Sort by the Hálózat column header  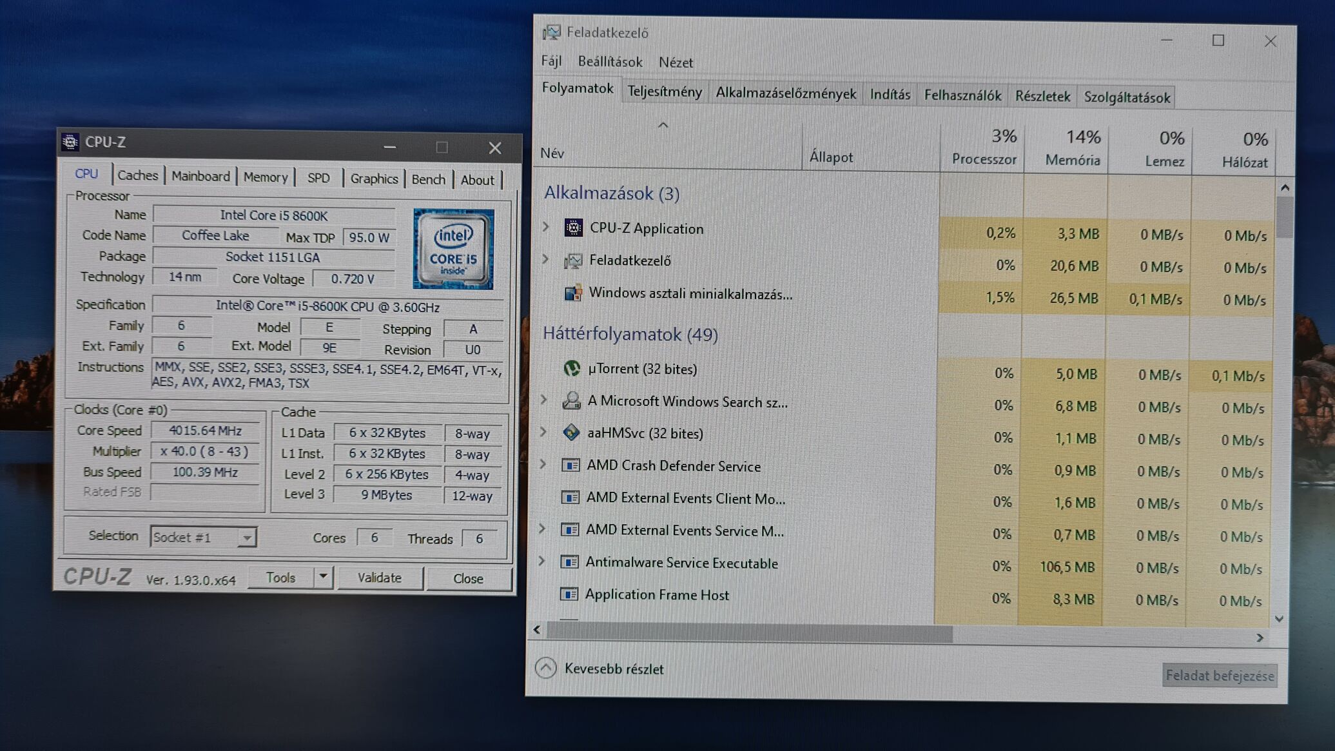click(1234, 151)
